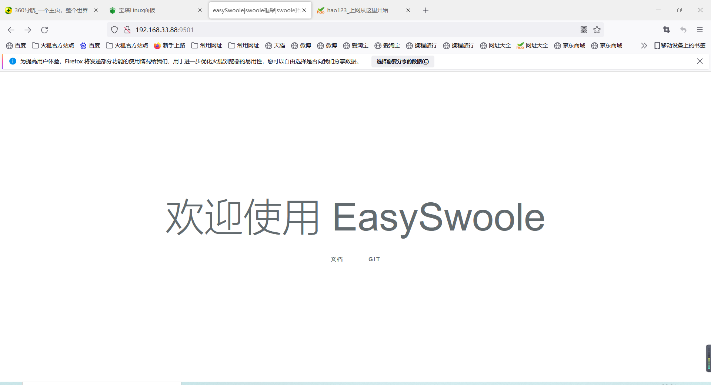The height and width of the screenshot is (385, 711).
Task: Click the dark widget at right edge
Action: pos(708,358)
